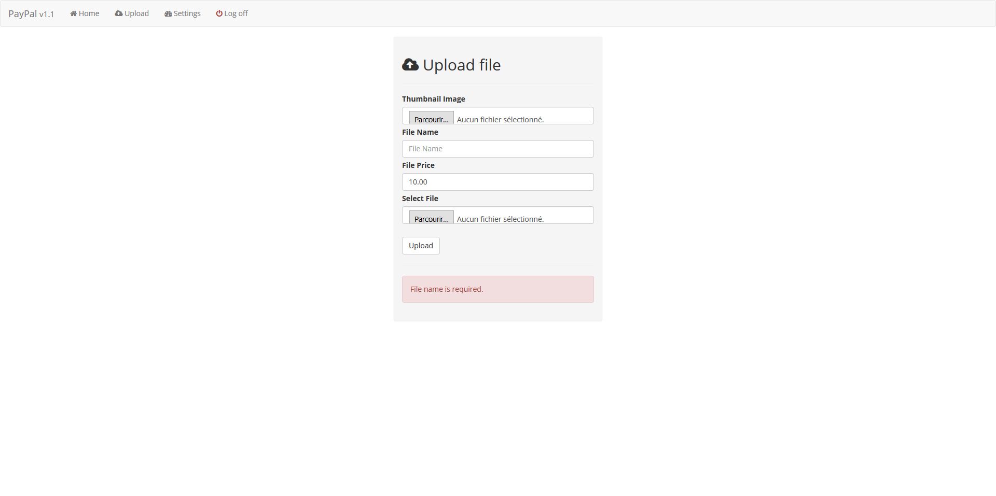Open the PayPal v1.1 brand link
Viewport: 996px width, 496px height.
tap(31, 13)
